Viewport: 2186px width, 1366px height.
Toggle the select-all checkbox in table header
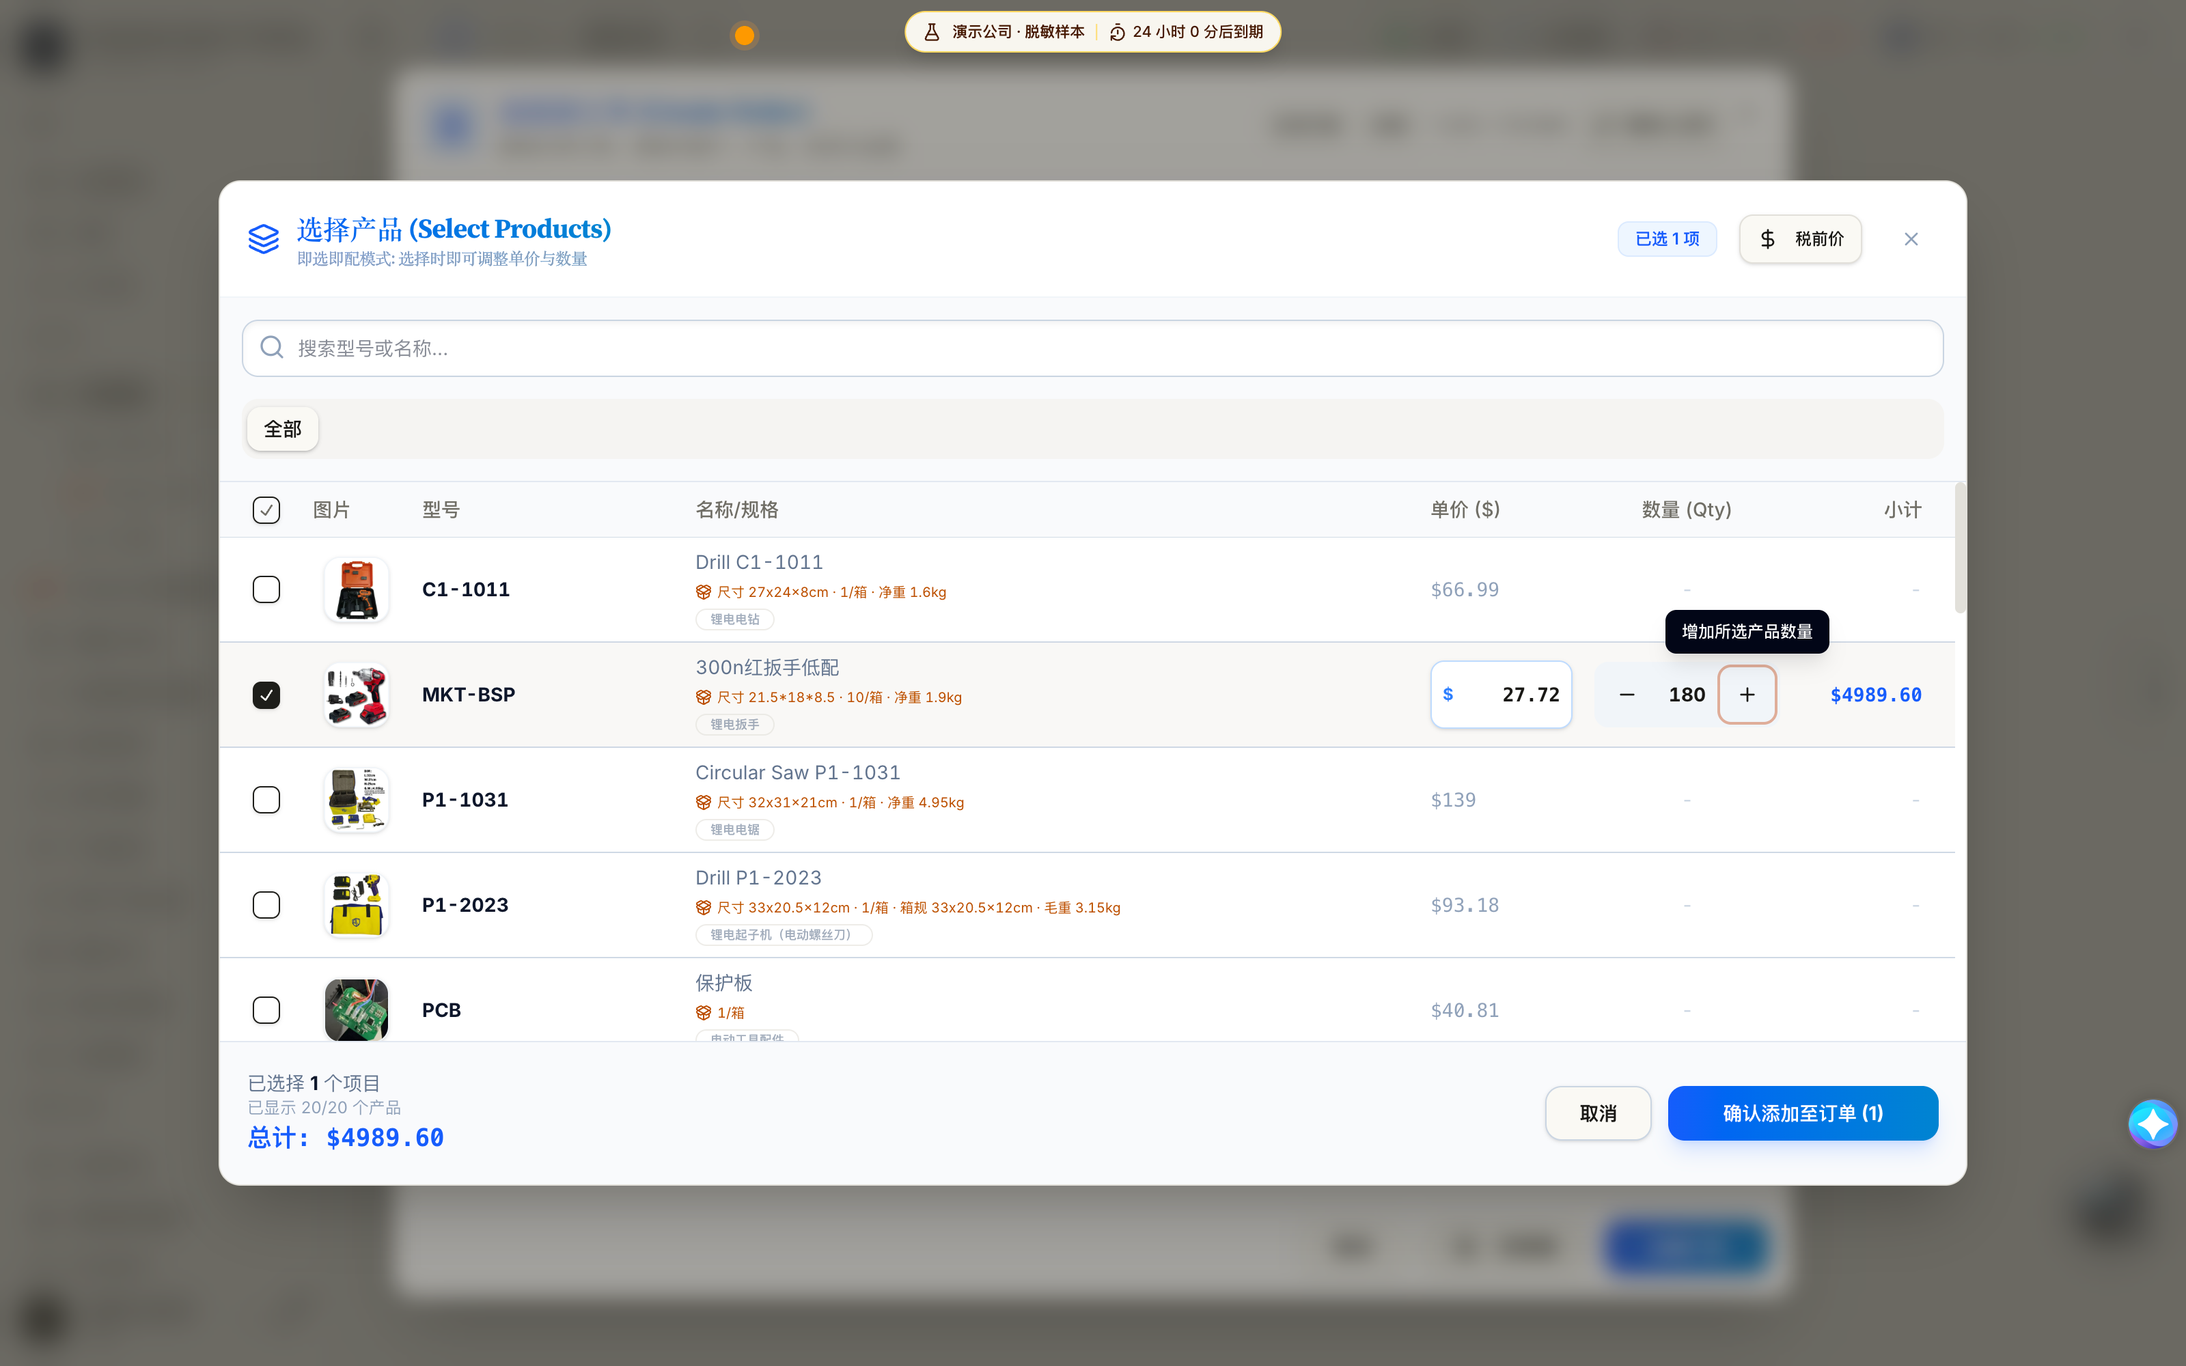click(266, 510)
